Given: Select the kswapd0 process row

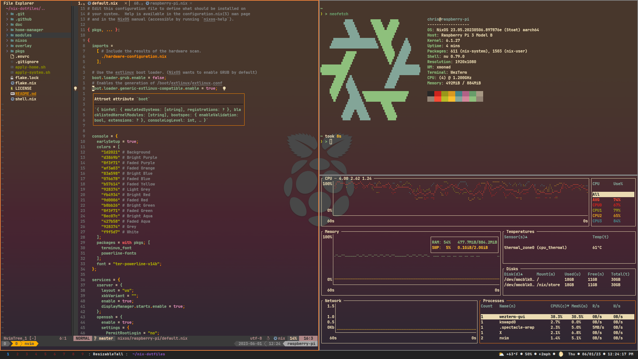Looking at the screenshot, I should (x=507, y=322).
